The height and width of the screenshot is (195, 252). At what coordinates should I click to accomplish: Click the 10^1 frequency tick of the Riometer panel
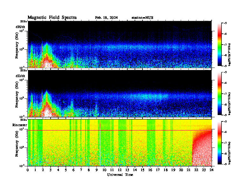tap(22, 129)
